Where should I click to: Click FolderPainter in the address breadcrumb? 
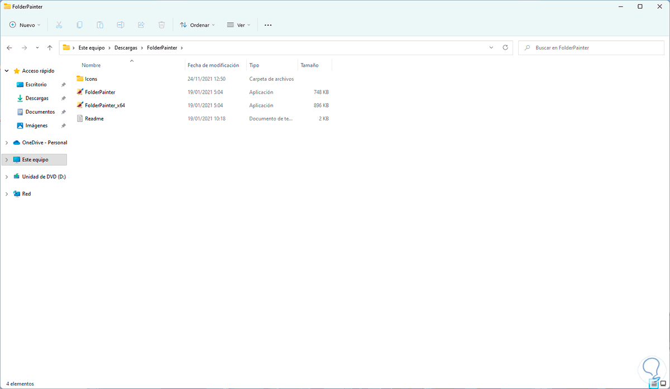coord(162,48)
